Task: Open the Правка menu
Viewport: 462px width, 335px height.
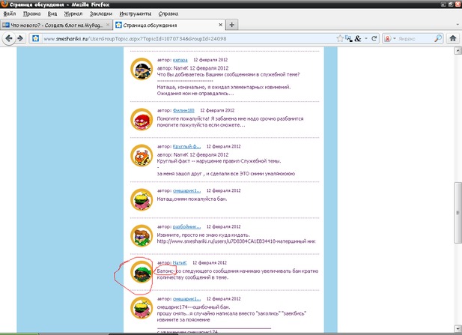Action: 31,13
